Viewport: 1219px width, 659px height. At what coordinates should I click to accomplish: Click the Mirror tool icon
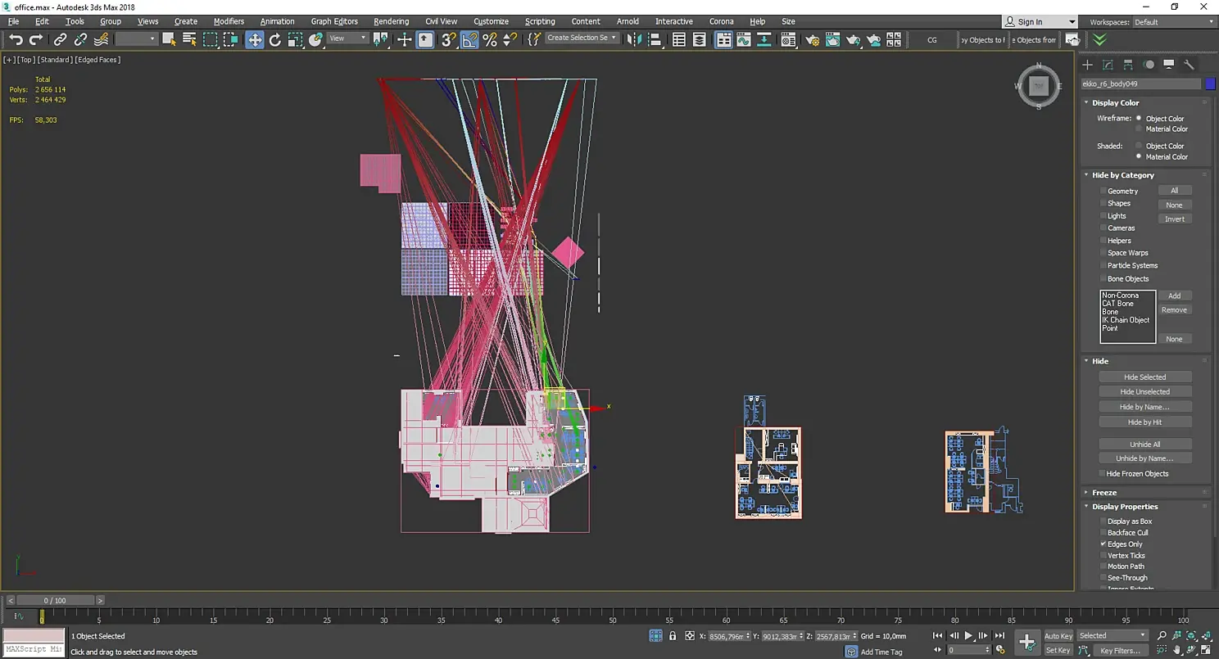635,39
